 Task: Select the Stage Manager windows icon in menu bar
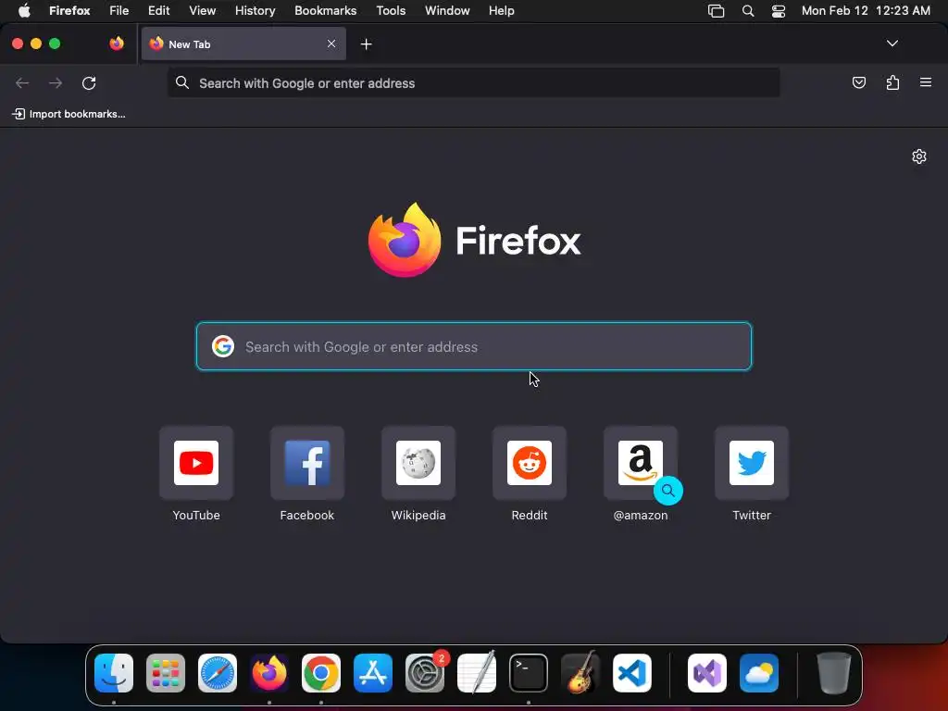(716, 11)
